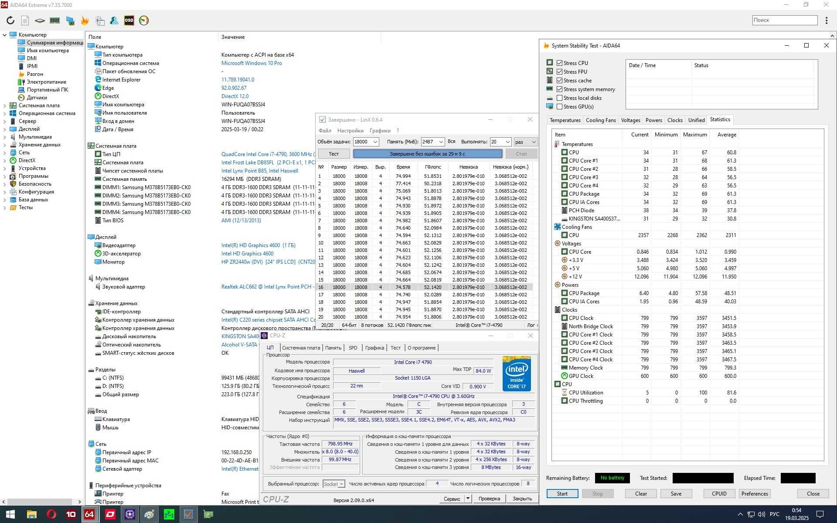Click the Save button in Stability Test
The width and height of the screenshot is (837, 523).
click(676, 494)
